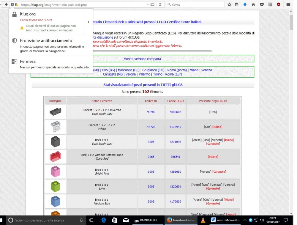This screenshot has height=225, width=297.
Task: Click the bright pink brick image
Action: (56, 171)
